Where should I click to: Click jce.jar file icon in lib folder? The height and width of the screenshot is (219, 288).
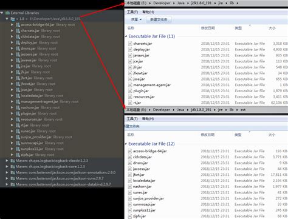(130, 61)
